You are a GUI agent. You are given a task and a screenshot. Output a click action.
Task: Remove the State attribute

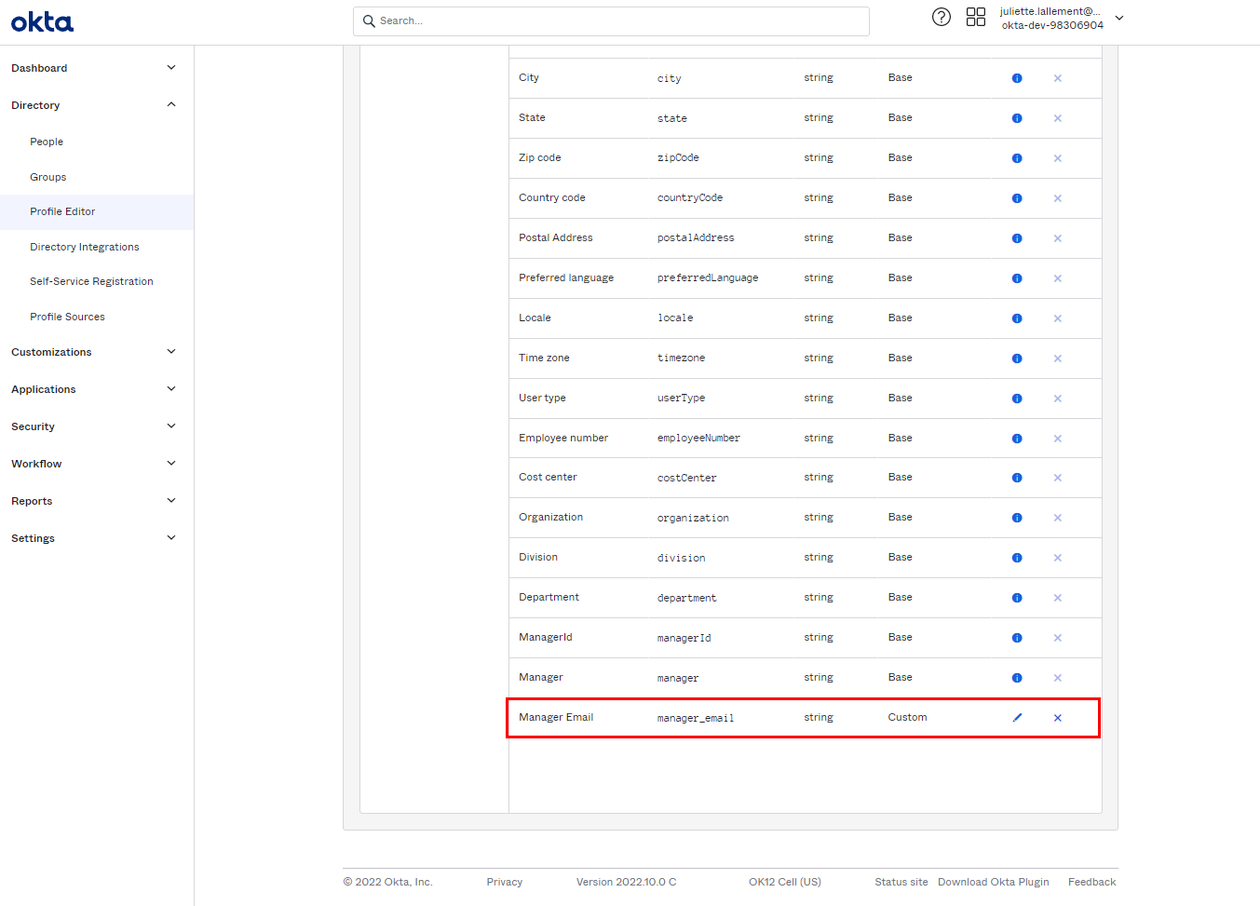pyautogui.click(x=1057, y=118)
